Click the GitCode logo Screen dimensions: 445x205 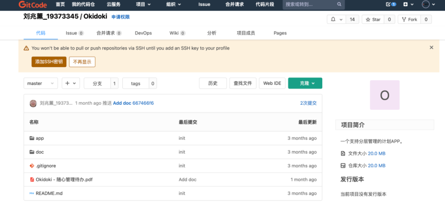[33, 4]
